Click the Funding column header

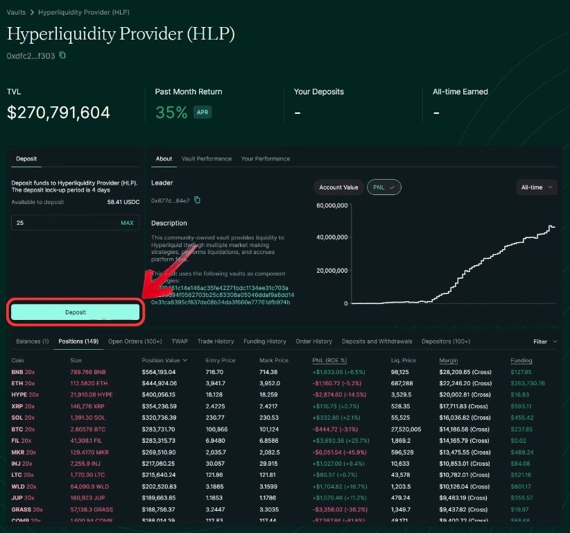point(521,360)
